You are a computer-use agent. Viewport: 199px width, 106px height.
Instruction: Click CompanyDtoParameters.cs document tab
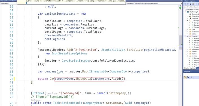click(x=8, y=1)
